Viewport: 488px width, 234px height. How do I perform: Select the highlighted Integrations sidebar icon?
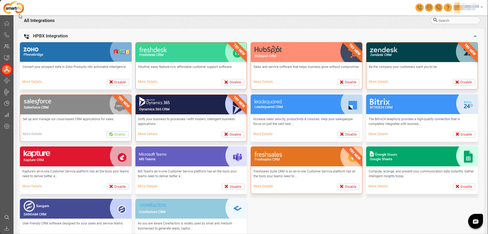pyautogui.click(x=7, y=69)
